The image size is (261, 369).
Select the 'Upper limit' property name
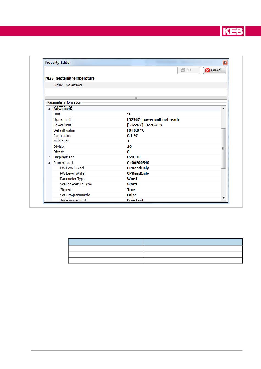(63, 120)
